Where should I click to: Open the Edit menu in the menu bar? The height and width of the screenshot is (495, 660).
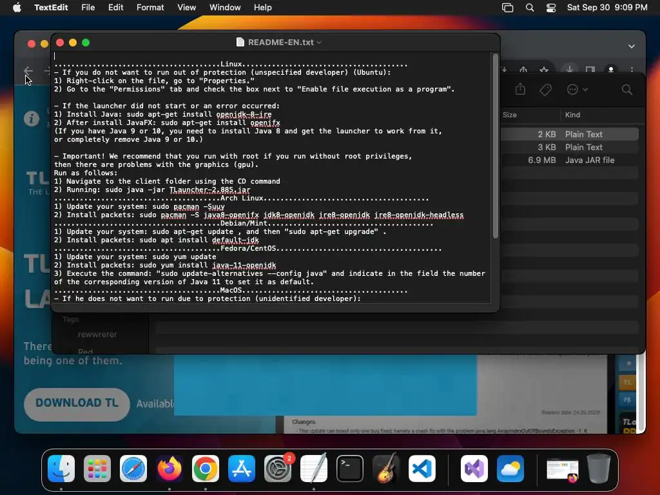click(115, 8)
